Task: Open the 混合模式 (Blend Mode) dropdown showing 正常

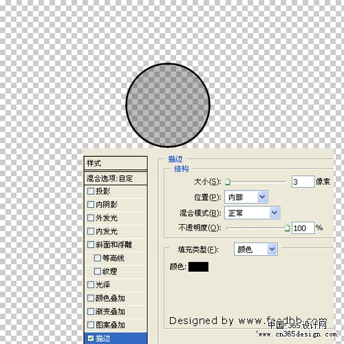Action: pyautogui.click(x=252, y=213)
